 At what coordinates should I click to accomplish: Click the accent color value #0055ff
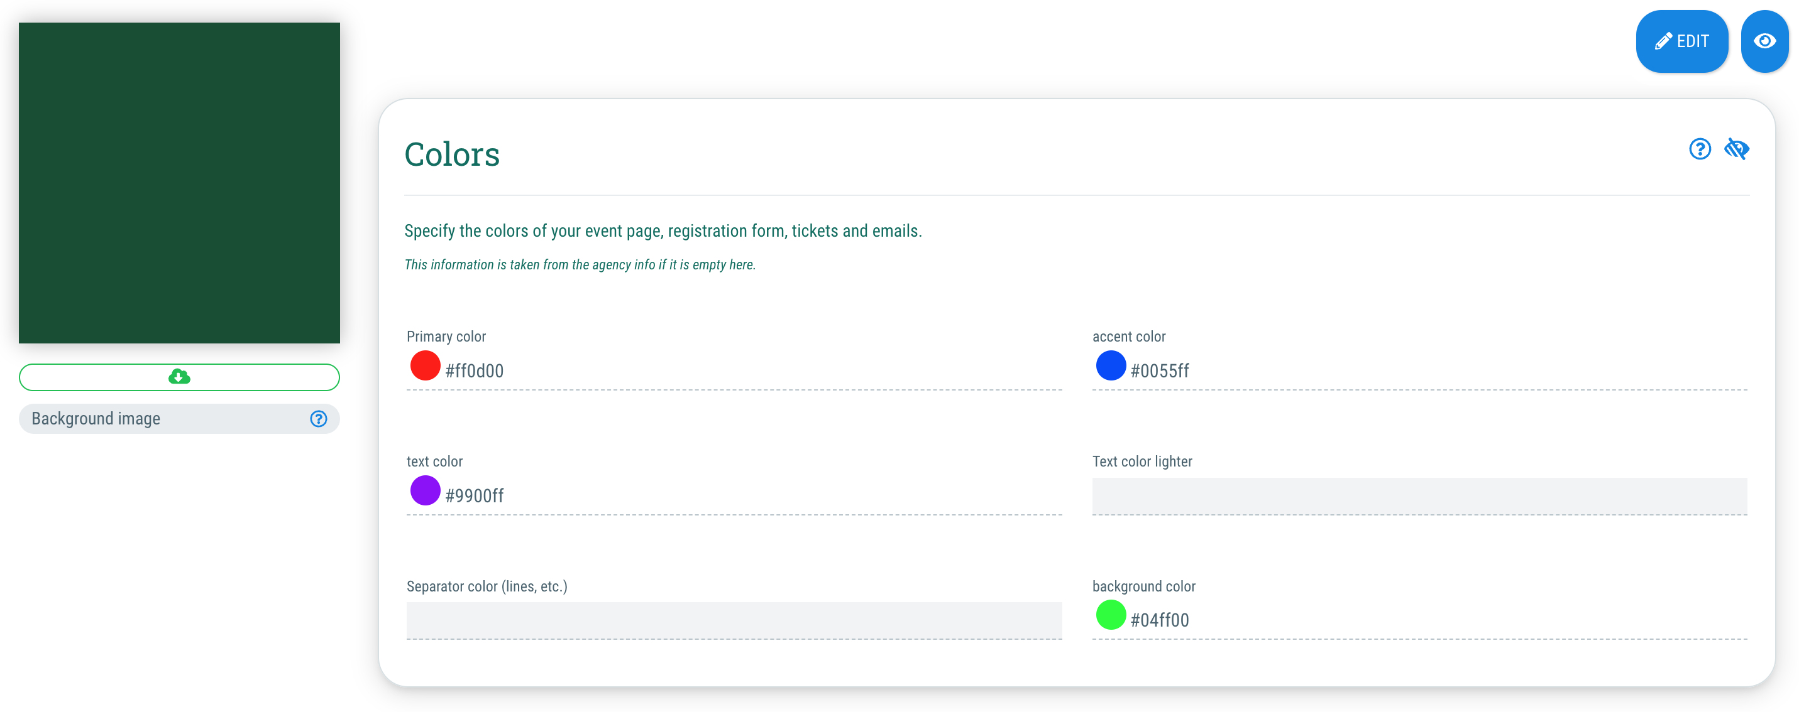[1159, 371]
